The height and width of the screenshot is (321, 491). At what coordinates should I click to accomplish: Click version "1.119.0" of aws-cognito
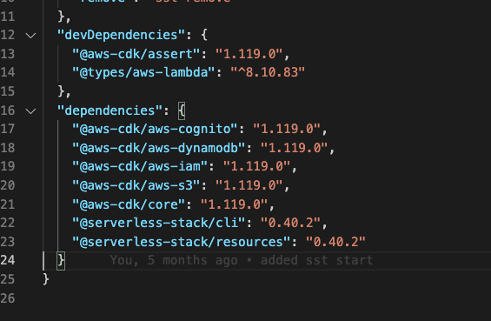coord(287,129)
